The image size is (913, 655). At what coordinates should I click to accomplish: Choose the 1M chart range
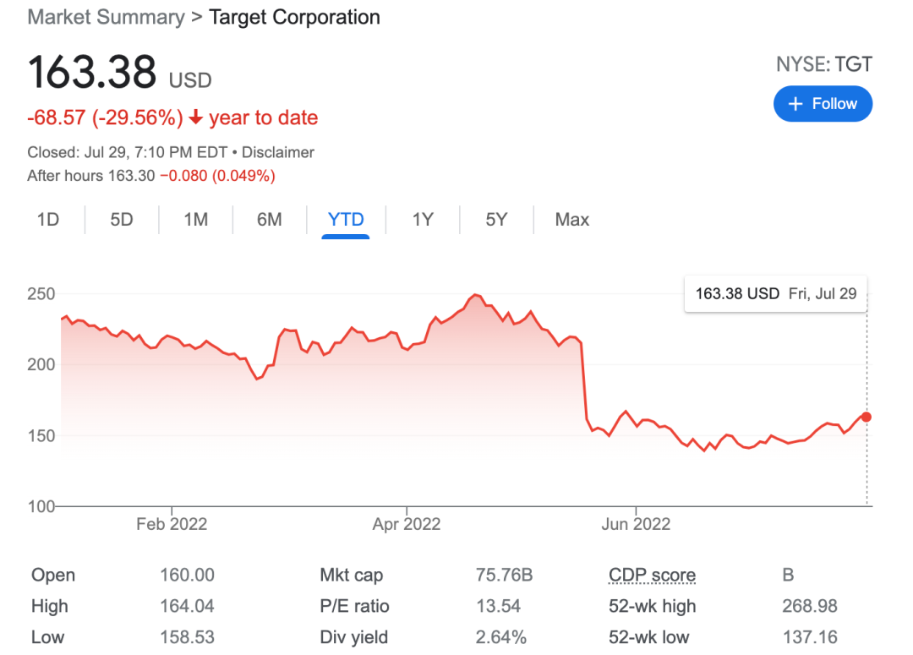[x=195, y=220]
